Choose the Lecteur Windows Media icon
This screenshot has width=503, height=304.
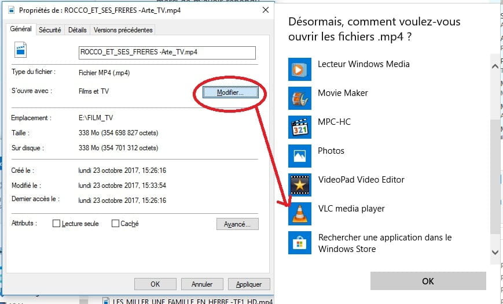pyautogui.click(x=300, y=69)
